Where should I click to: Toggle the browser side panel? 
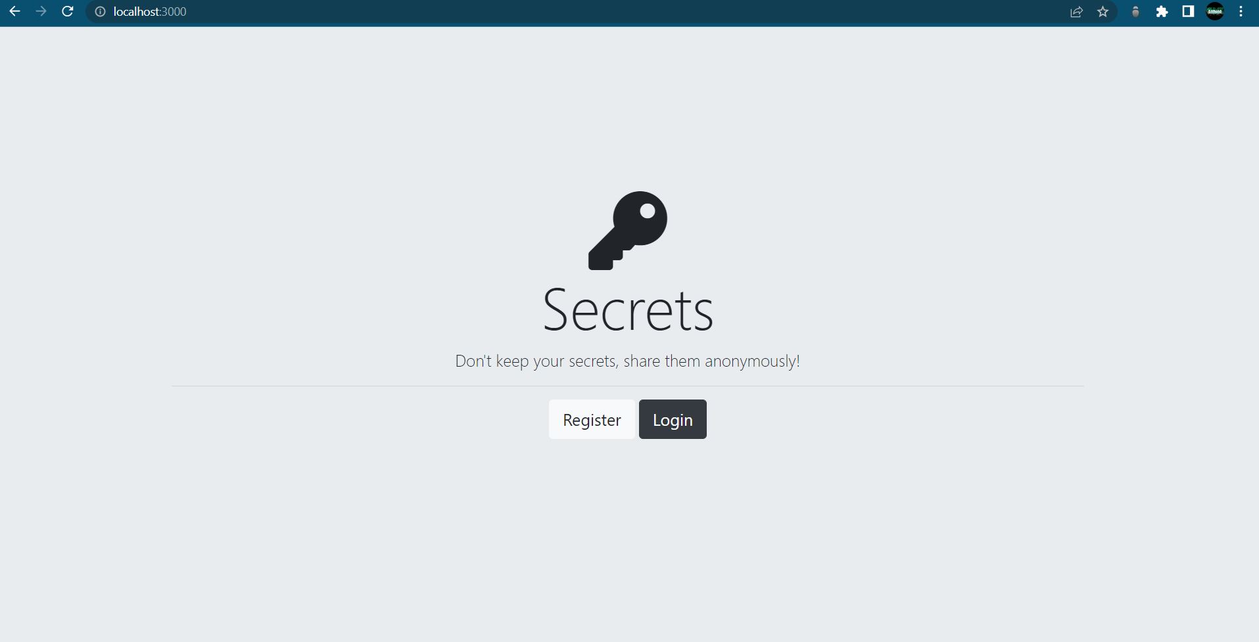(1188, 11)
